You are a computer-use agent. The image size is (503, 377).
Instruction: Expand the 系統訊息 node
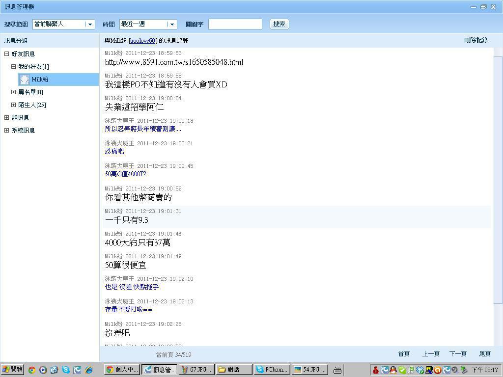[6, 131]
